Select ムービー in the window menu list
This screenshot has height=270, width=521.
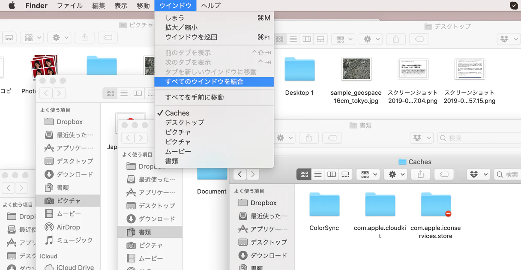pos(214,151)
